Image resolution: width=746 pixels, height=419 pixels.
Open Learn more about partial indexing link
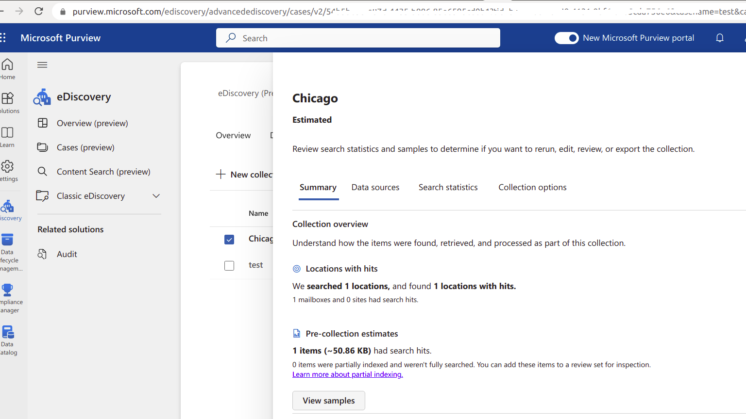(x=348, y=374)
